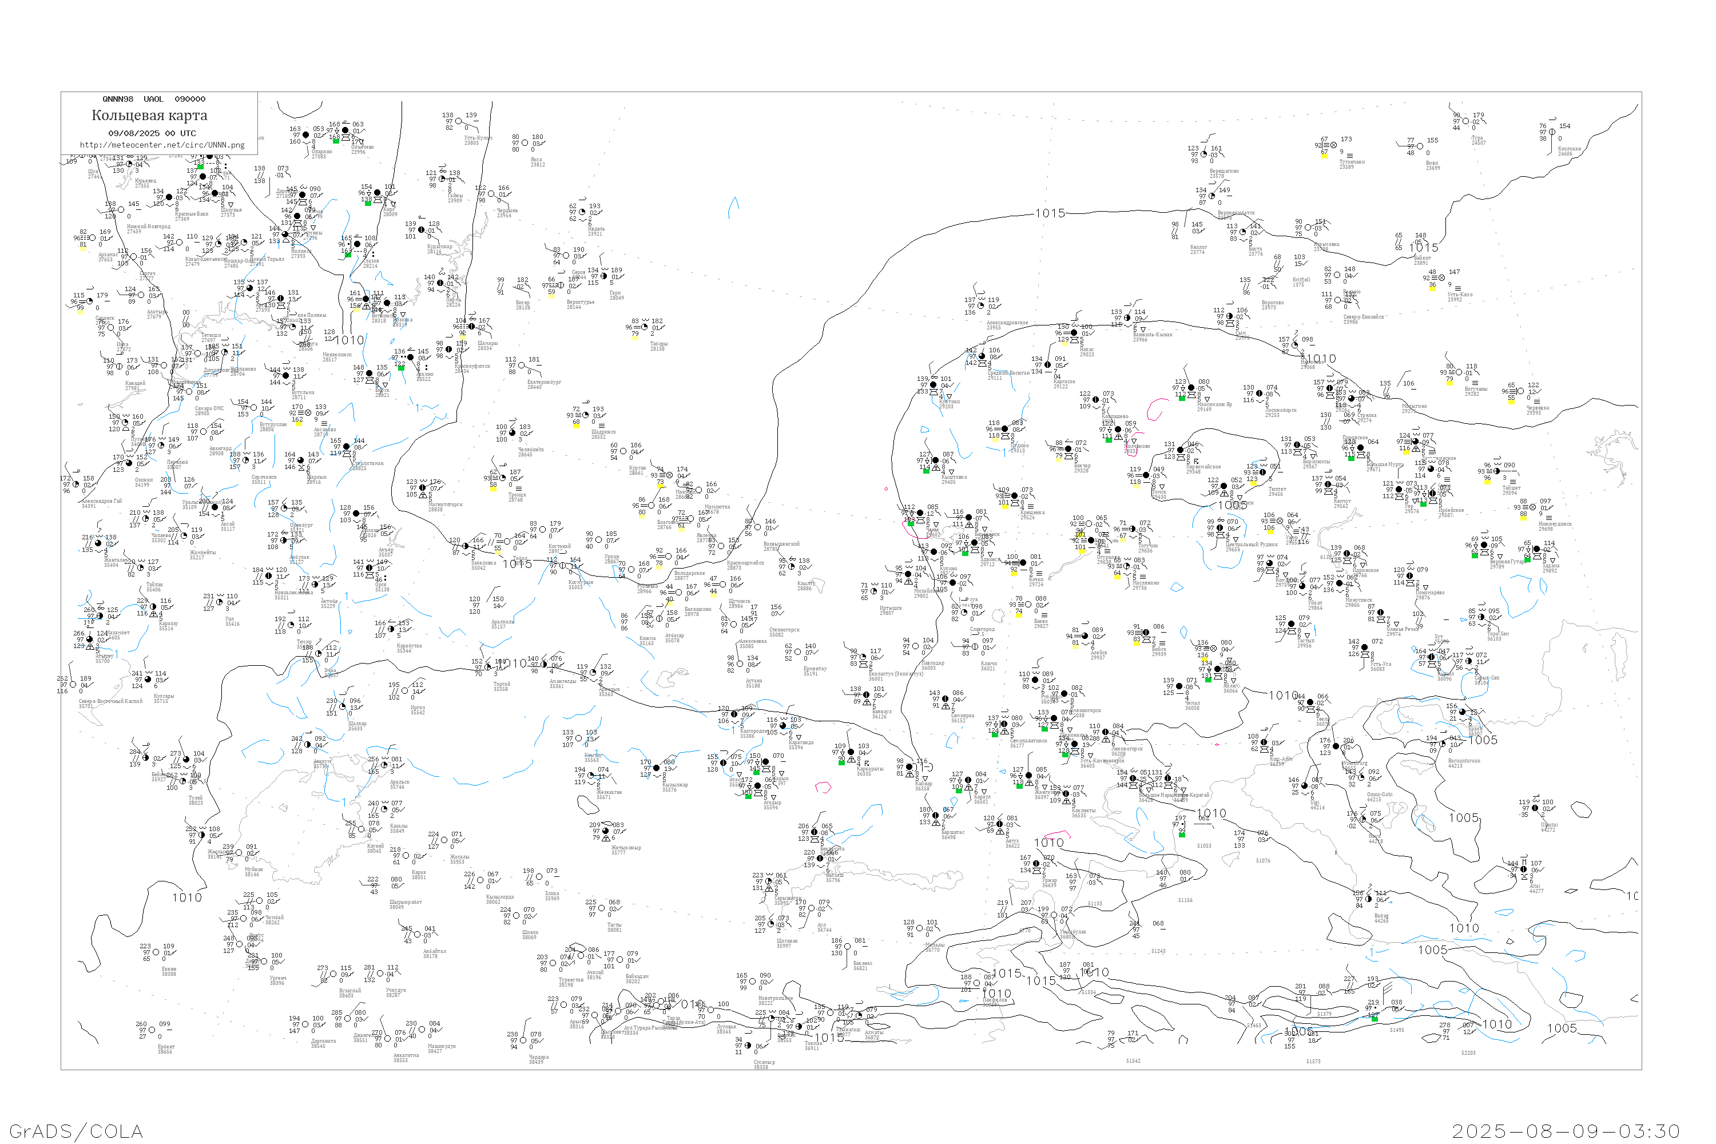Click the 2025-08-09-03:30 timestamp
The width and height of the screenshot is (1716, 1144).
(x=1566, y=1131)
